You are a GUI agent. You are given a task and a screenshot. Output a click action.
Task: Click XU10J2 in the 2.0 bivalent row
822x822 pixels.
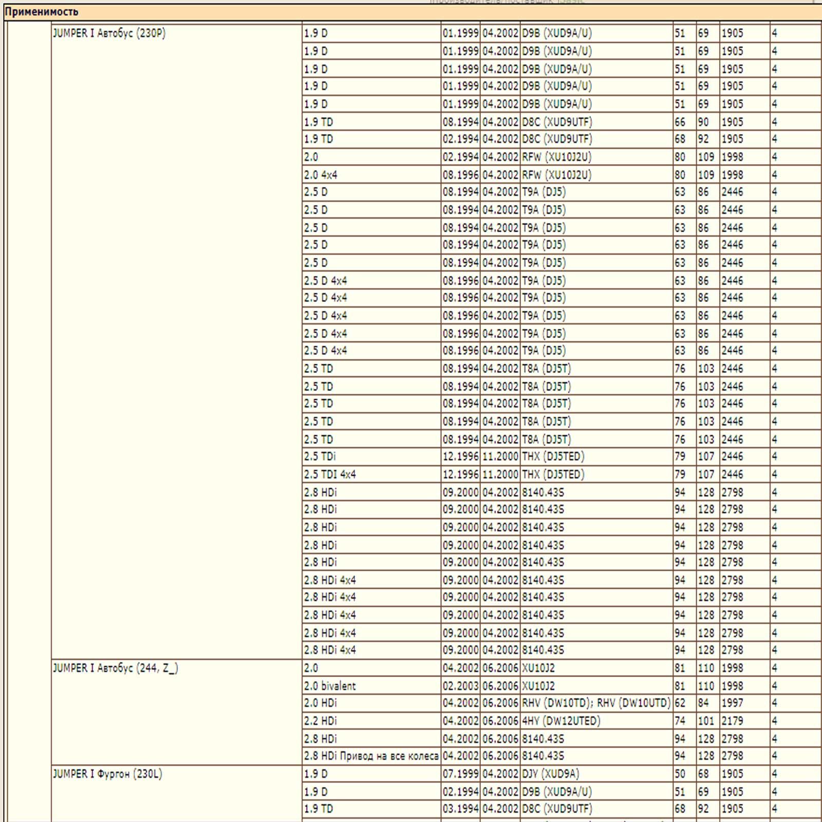(596, 686)
